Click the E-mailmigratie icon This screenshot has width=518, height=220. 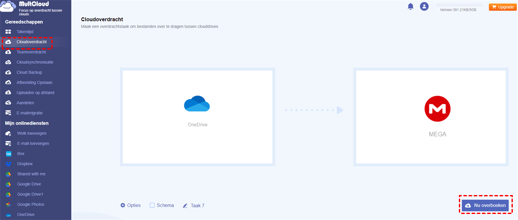[8, 113]
